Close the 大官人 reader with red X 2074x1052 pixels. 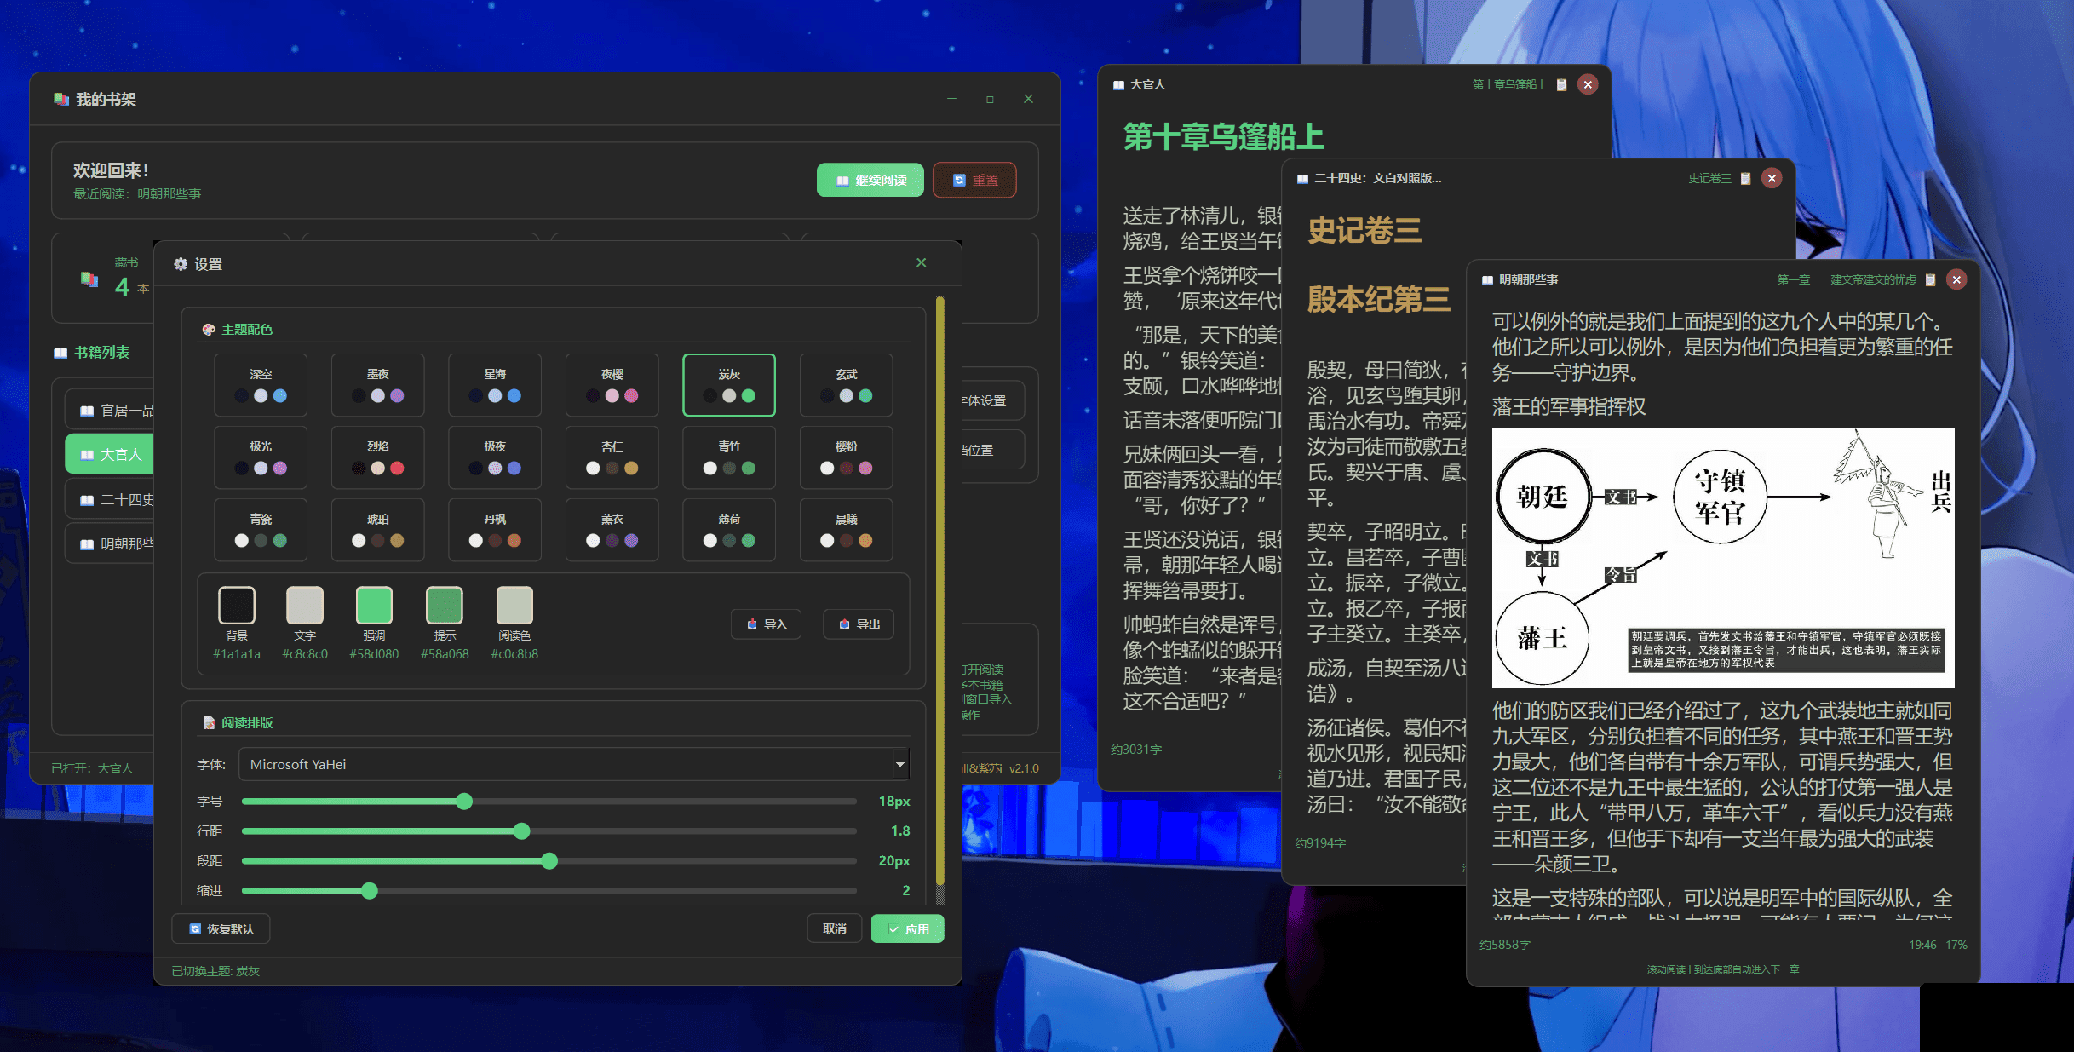1588,84
